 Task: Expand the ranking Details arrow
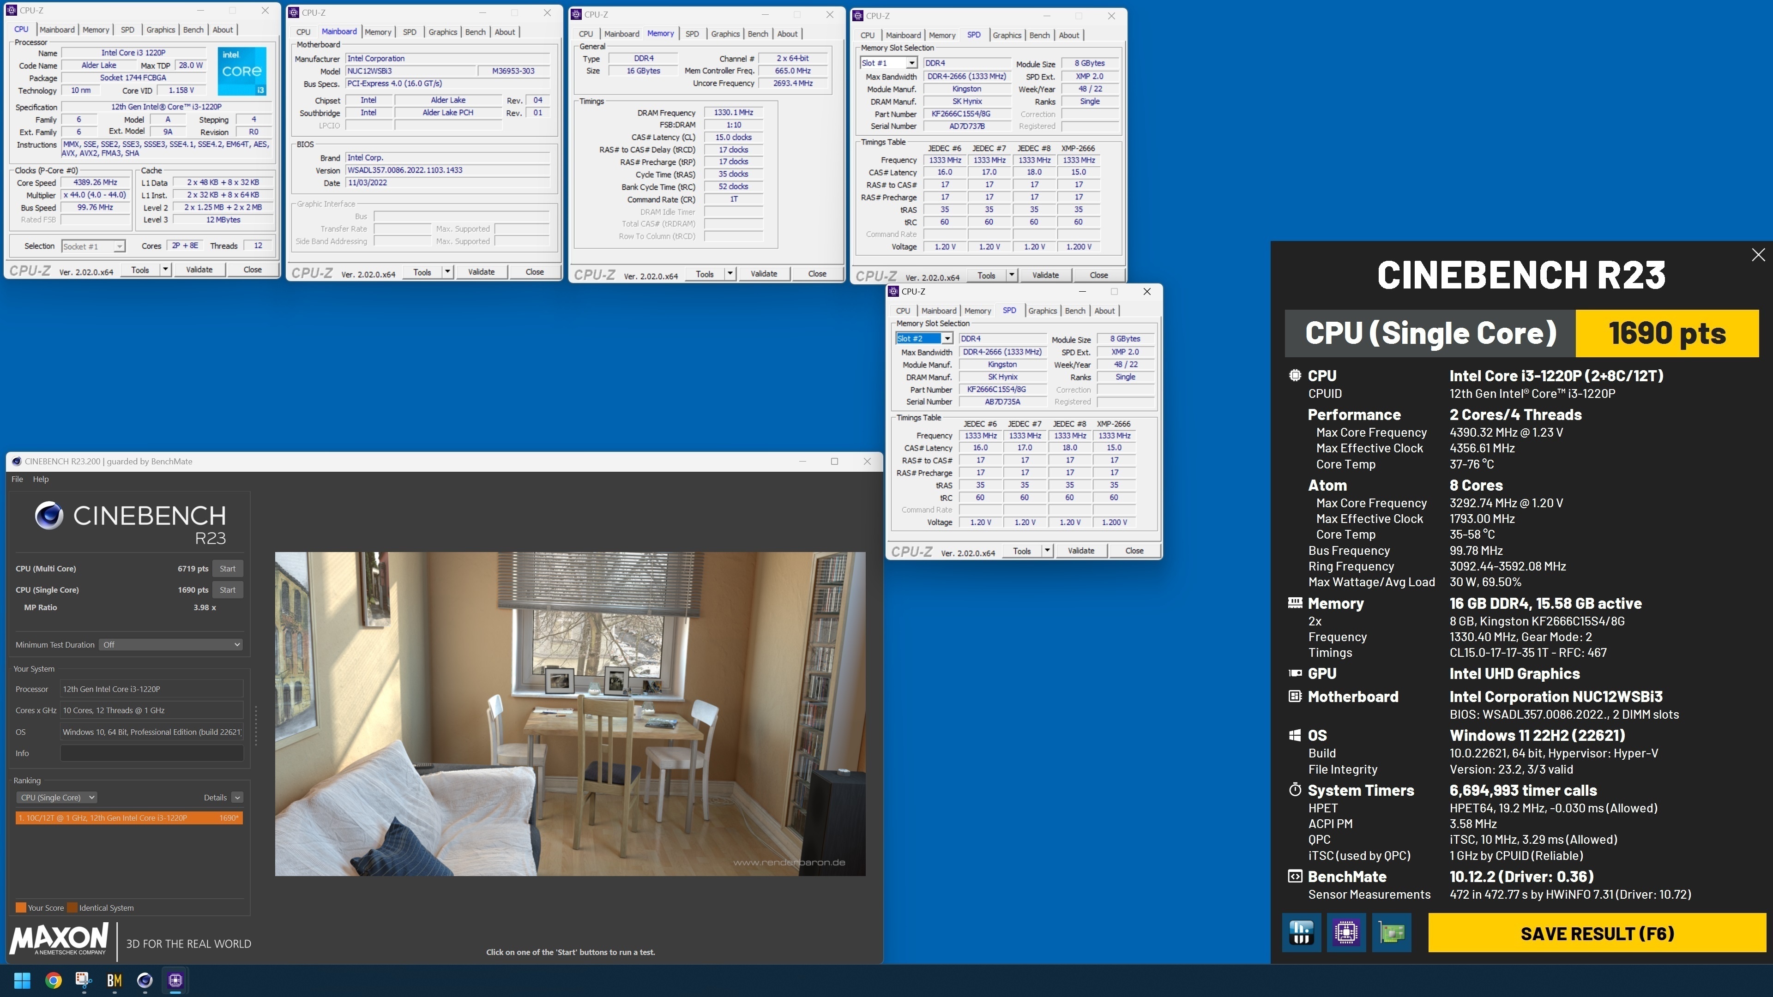pos(237,798)
